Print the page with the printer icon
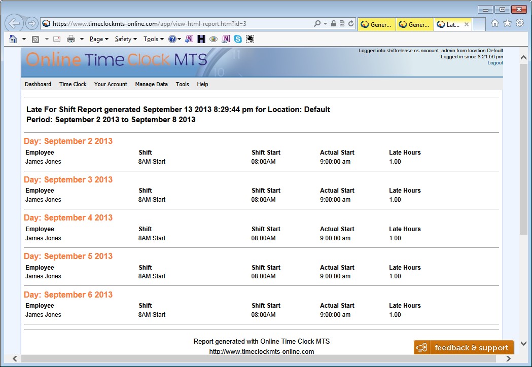The image size is (532, 367). click(x=71, y=39)
